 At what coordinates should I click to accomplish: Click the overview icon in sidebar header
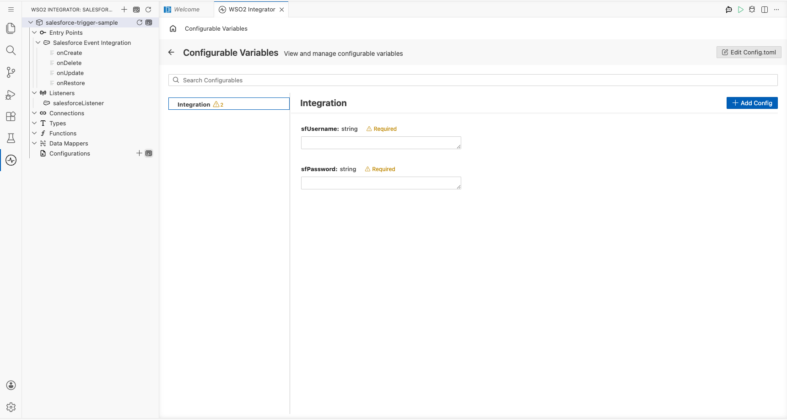click(136, 9)
